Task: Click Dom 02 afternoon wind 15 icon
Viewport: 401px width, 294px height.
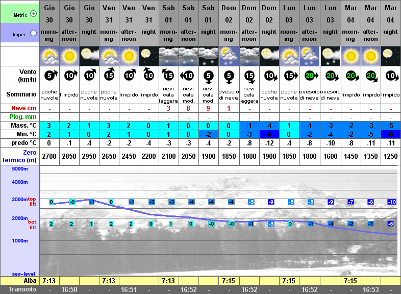Action: [x=249, y=77]
